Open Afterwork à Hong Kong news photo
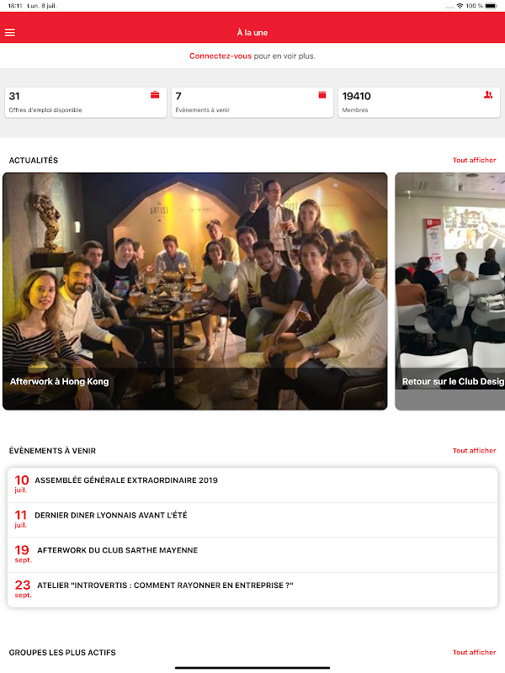 (195, 291)
